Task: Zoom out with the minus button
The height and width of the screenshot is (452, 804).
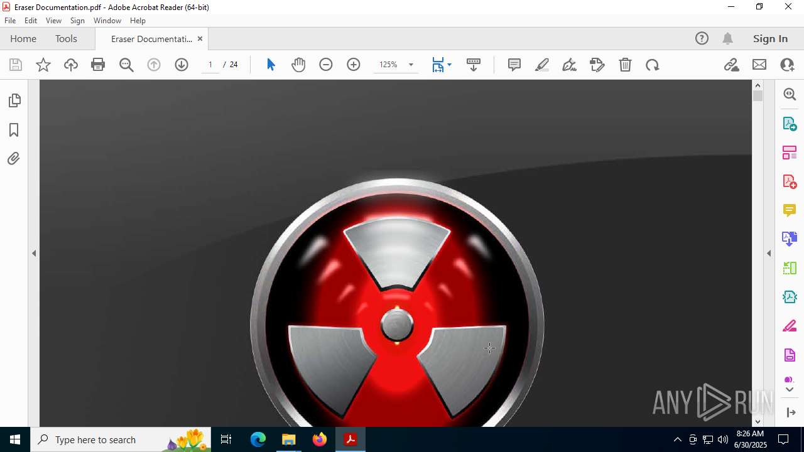Action: [326, 65]
